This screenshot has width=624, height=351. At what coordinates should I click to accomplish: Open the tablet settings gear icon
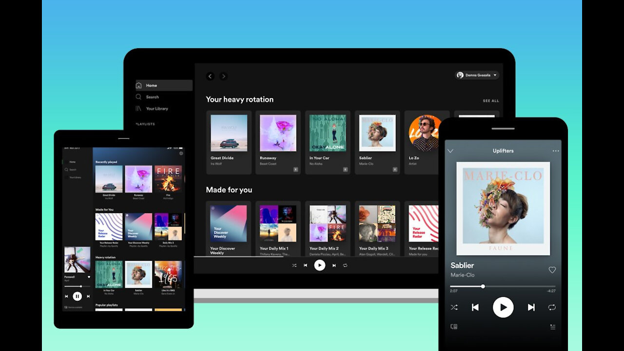(181, 153)
